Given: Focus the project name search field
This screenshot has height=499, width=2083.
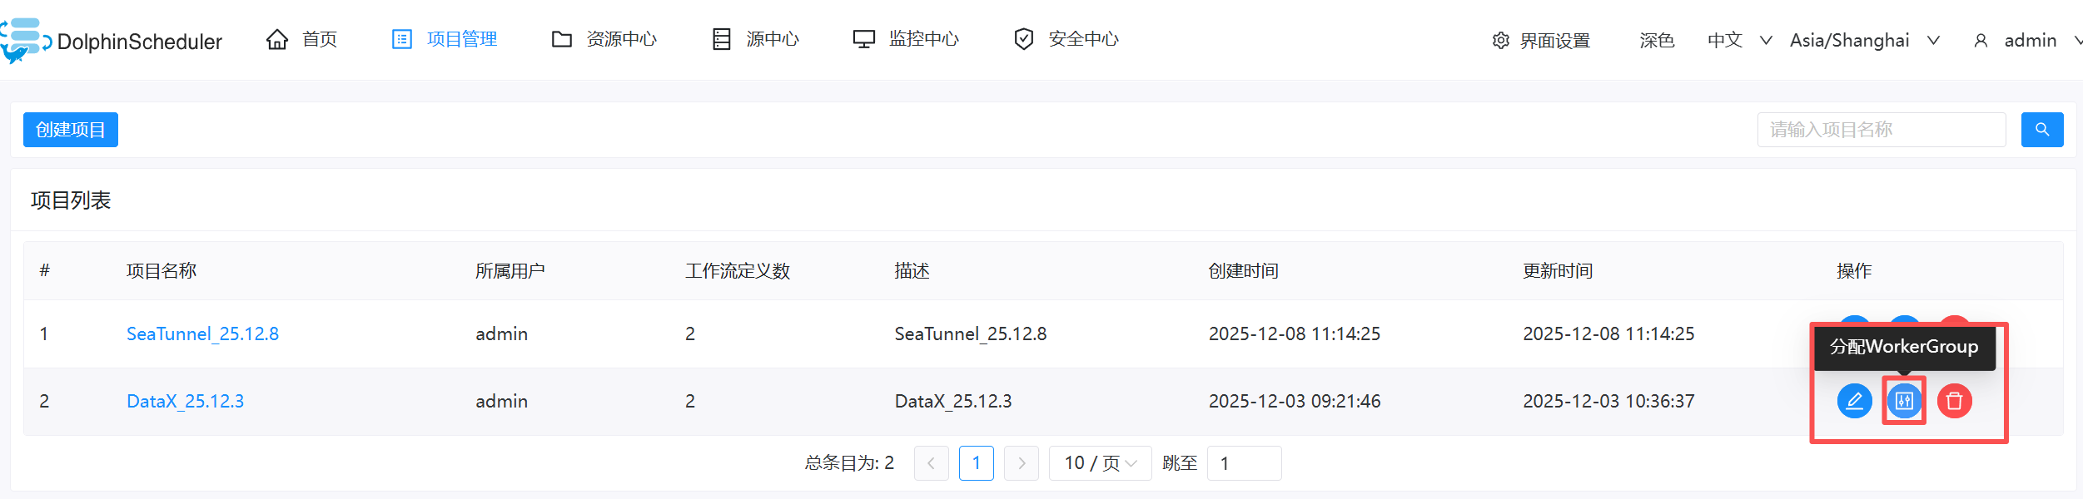Looking at the screenshot, I should tap(1881, 130).
